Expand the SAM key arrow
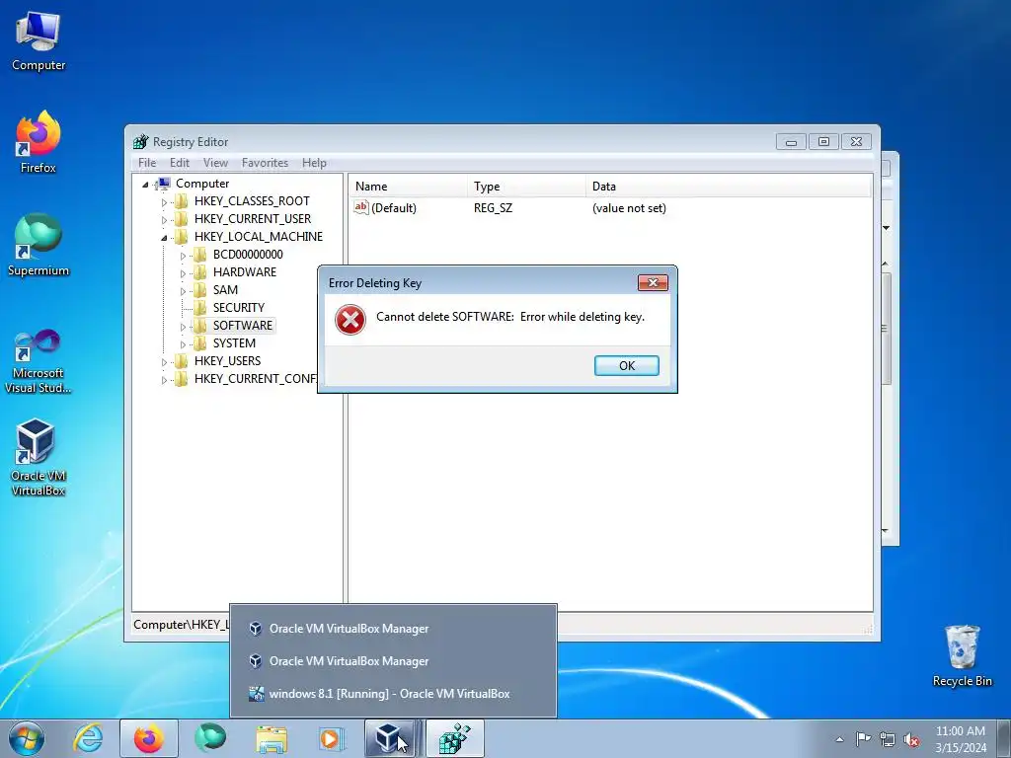The image size is (1011, 758). [183, 291]
